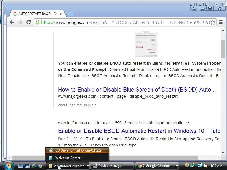Click Show Desktop in Quick Launch
Viewport: 227px width, 170px height.
coord(20,166)
